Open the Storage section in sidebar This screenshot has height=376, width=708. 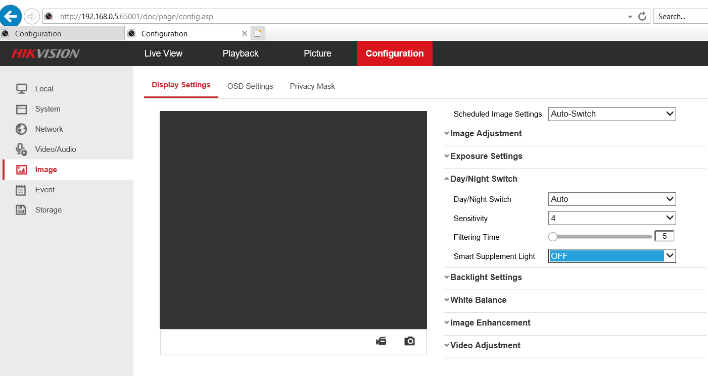click(48, 210)
